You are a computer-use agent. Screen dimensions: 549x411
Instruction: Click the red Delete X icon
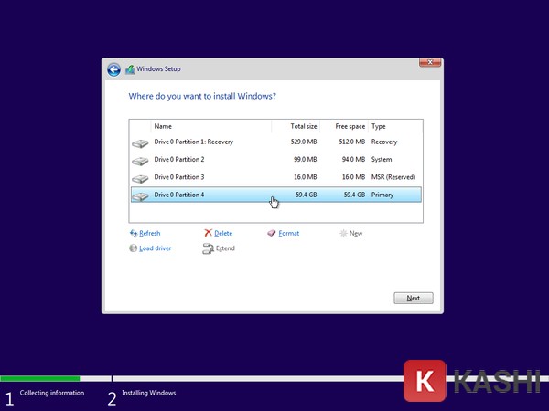pyautogui.click(x=208, y=233)
